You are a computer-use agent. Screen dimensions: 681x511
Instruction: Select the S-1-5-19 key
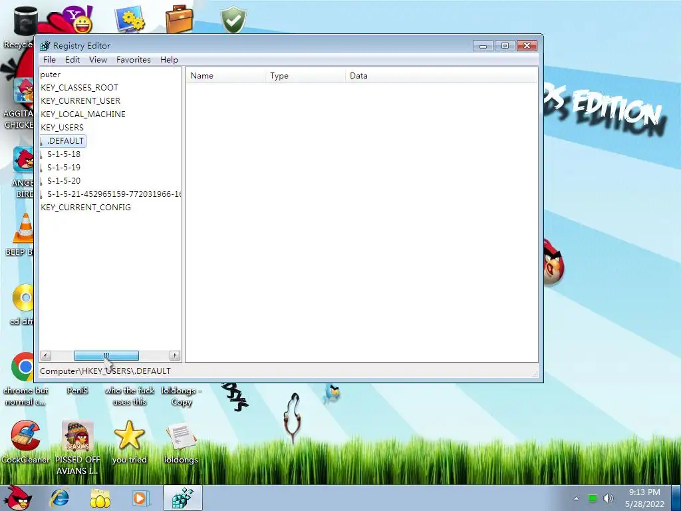pos(64,167)
